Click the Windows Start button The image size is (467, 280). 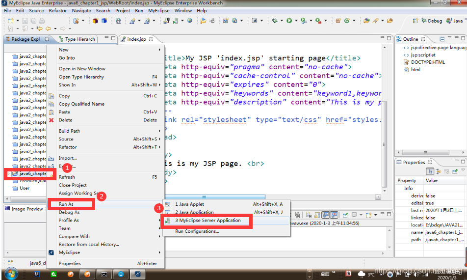(10, 274)
